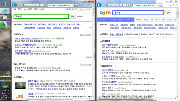Click the Naver 검색 button
The width and height of the screenshot is (180, 101).
coord(72,16)
